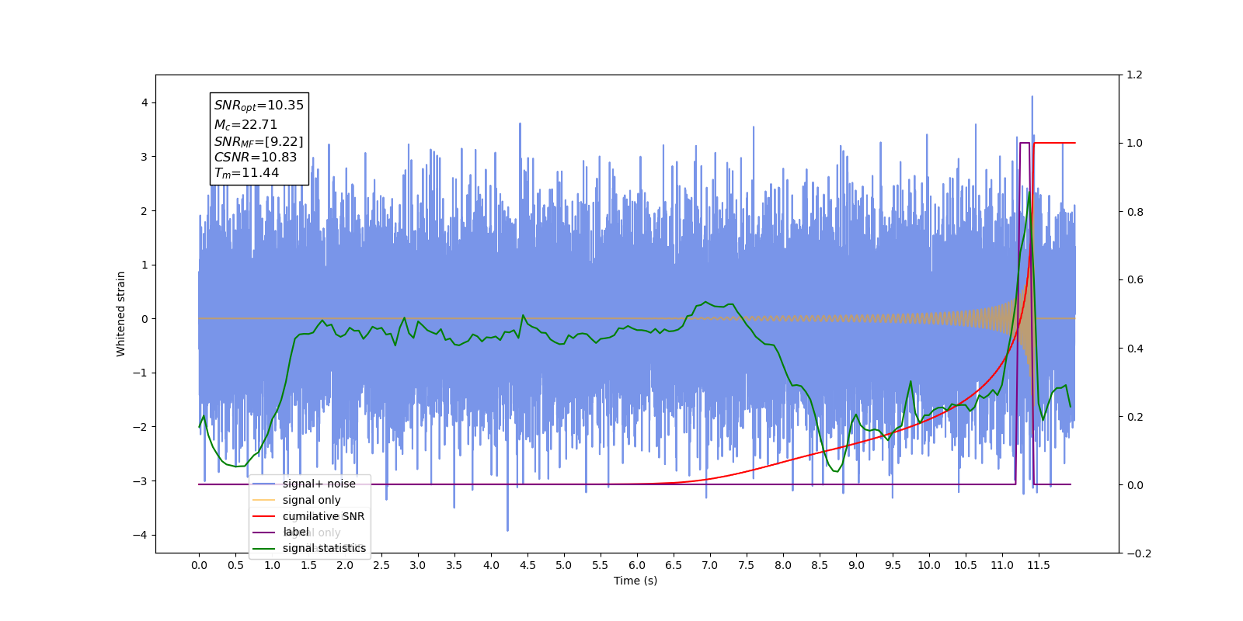Click the 'signal+ noise' legend entry
Viewport: 1243px width, 621px height.
[319, 484]
